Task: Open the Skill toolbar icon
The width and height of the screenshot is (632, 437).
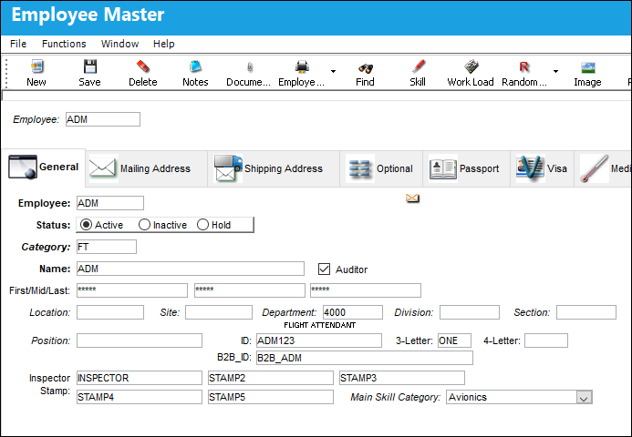Action: [418, 66]
